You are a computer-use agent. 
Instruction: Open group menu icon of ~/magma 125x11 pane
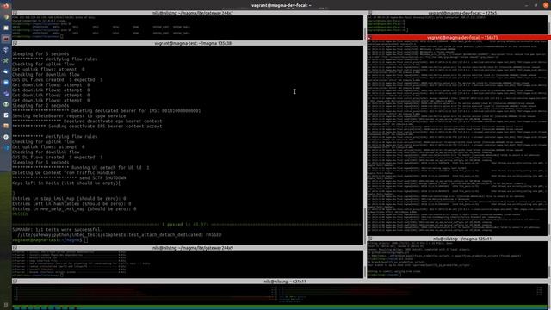pos(370,239)
